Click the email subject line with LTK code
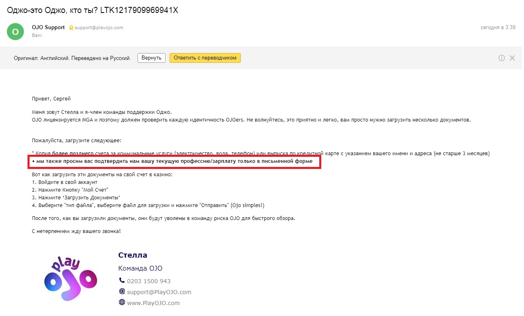The image size is (524, 316). click(93, 10)
